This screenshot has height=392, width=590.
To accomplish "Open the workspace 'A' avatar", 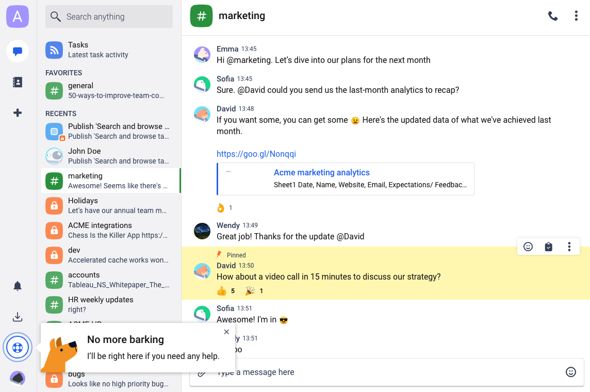I will 18,17.
